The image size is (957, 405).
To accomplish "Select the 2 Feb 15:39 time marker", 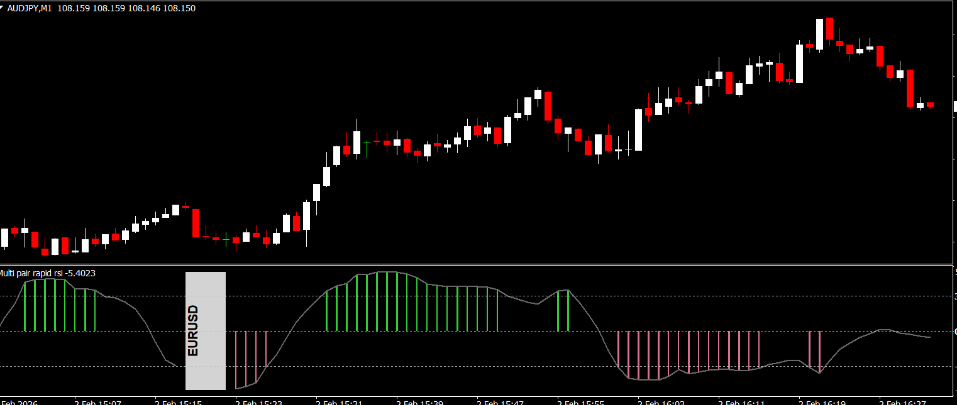I will [x=420, y=401].
